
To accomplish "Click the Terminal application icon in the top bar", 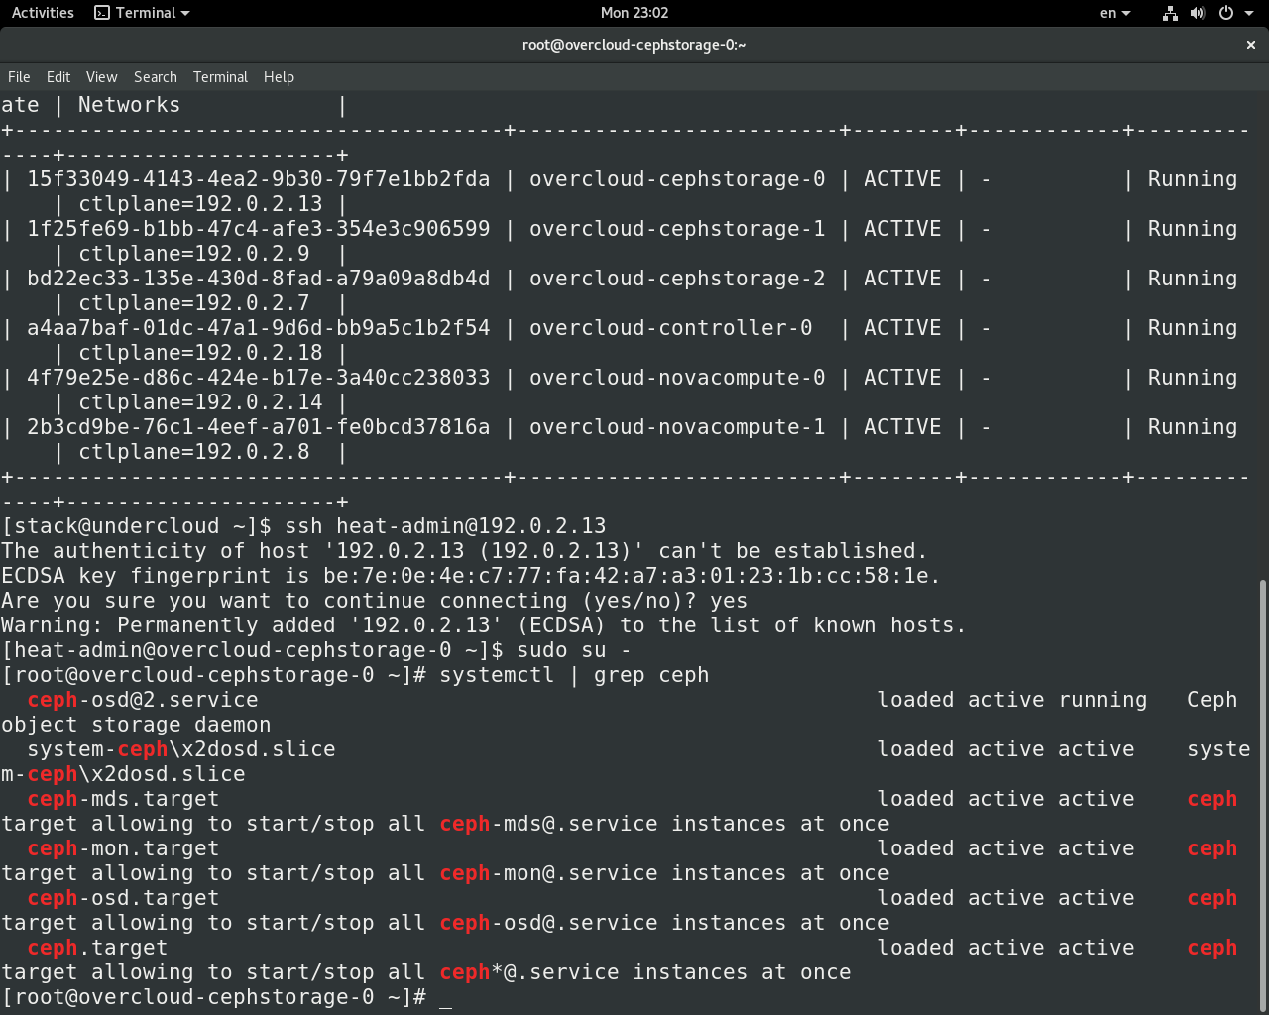I will pyautogui.click(x=102, y=13).
